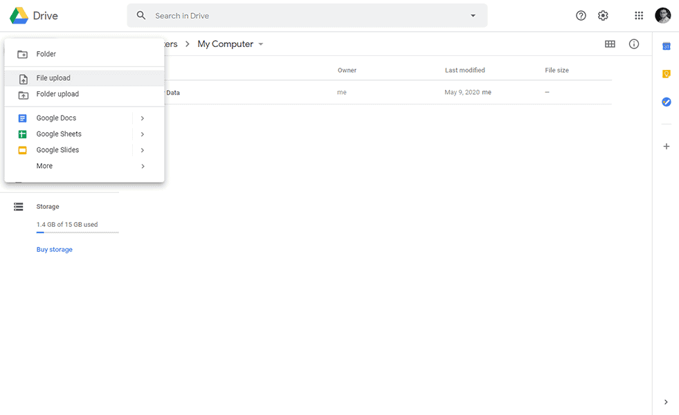Open the My Computer folder dropdown
Viewport: 679px width, 415px height.
tap(261, 44)
